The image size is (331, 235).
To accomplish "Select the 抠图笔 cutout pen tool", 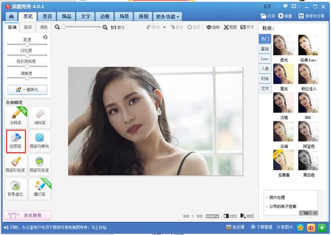I will coord(17,140).
